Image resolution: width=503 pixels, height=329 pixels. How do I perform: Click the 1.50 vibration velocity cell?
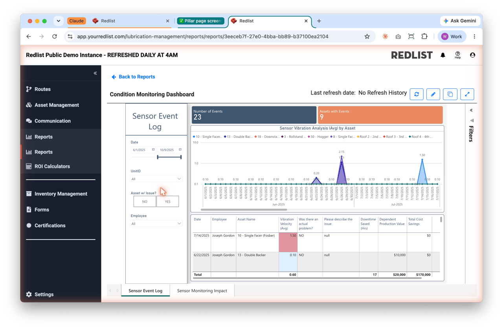coord(288,242)
